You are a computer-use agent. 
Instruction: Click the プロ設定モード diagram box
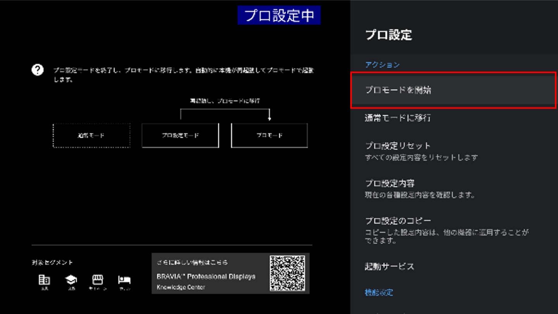[x=180, y=136]
